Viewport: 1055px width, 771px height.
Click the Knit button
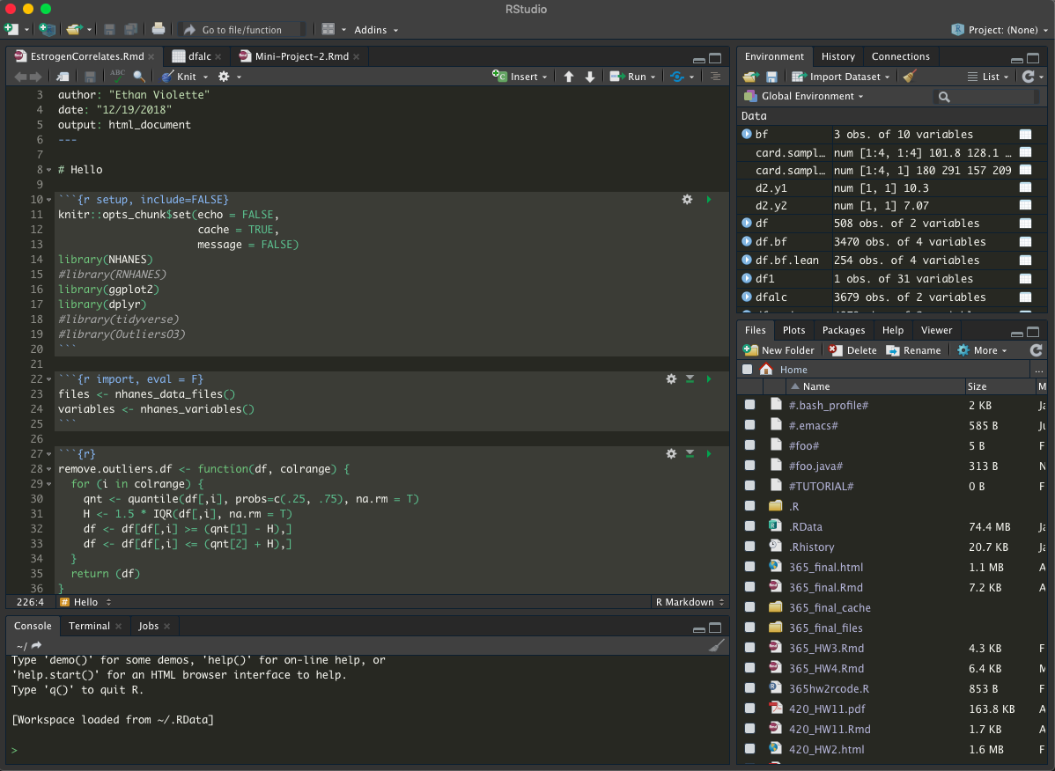[180, 77]
